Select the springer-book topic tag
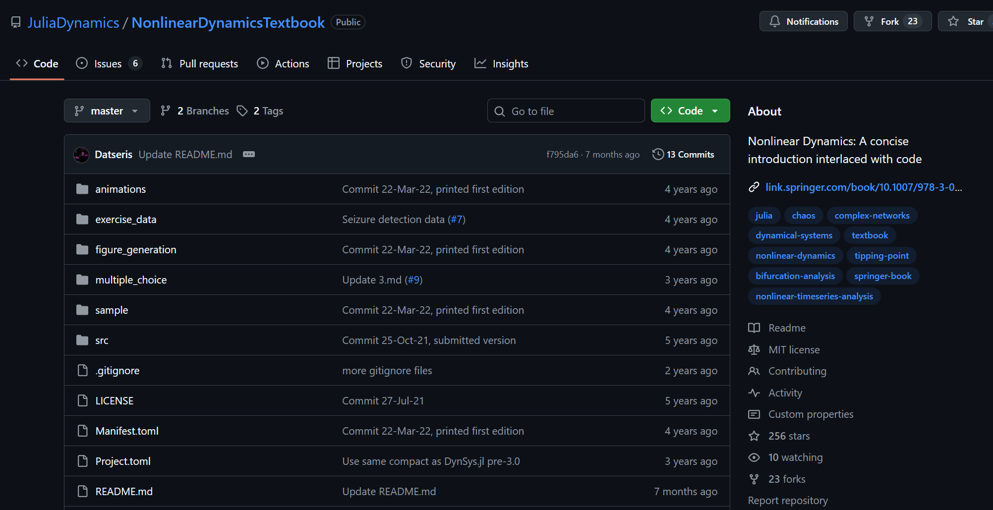This screenshot has height=510, width=993. (883, 276)
